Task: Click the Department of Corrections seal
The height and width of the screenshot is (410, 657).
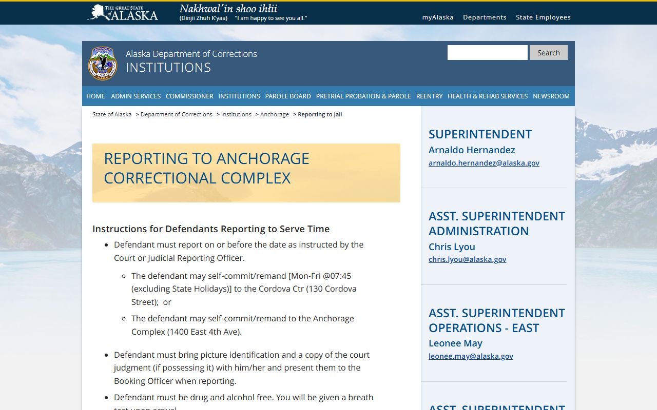Action: click(103, 63)
